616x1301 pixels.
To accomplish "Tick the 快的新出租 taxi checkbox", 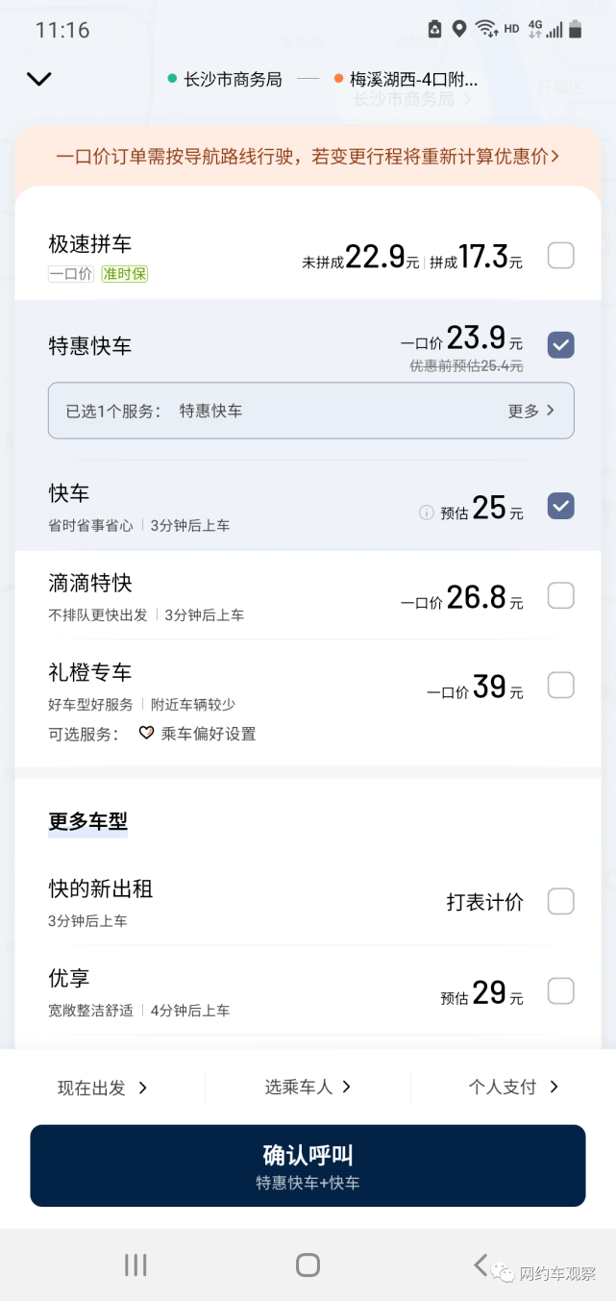I will click(560, 901).
